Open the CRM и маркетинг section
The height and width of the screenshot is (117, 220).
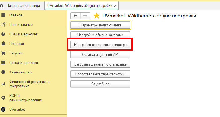[x=23, y=34]
